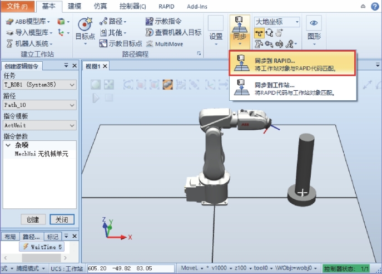
Task: Select the 路径... paths panel tab
Action: coord(31,237)
